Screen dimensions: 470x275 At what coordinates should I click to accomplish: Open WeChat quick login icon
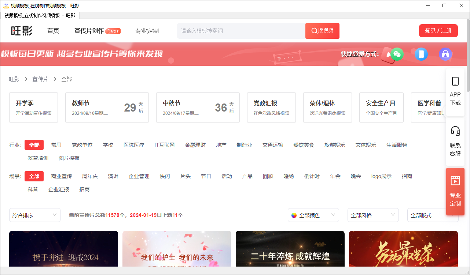tap(397, 54)
